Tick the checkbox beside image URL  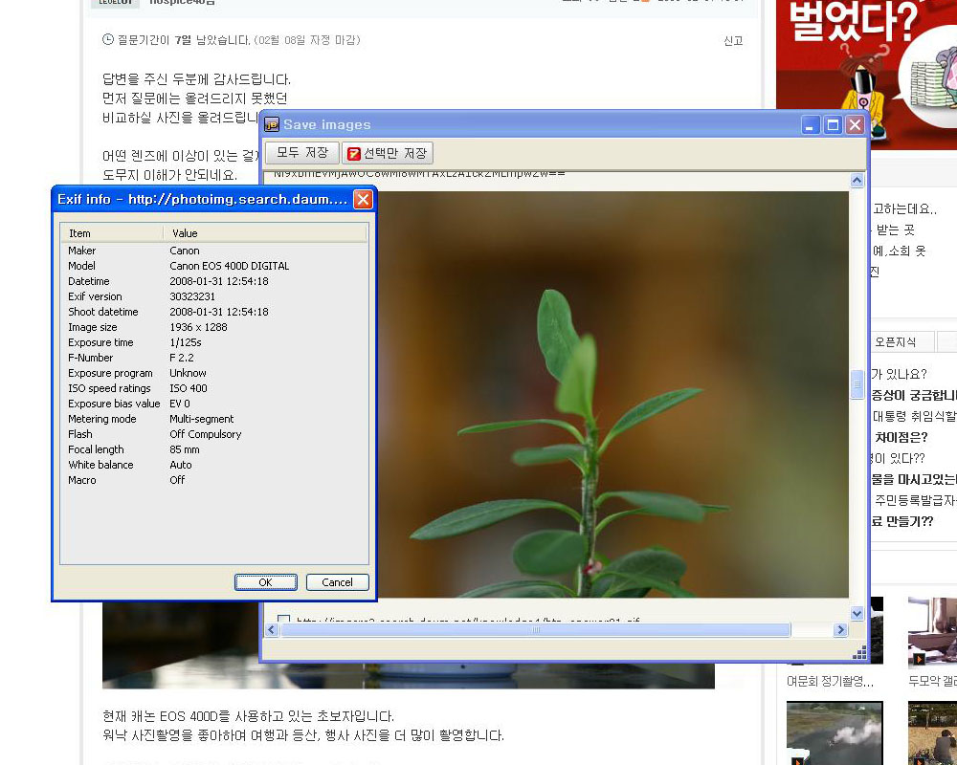click(283, 621)
